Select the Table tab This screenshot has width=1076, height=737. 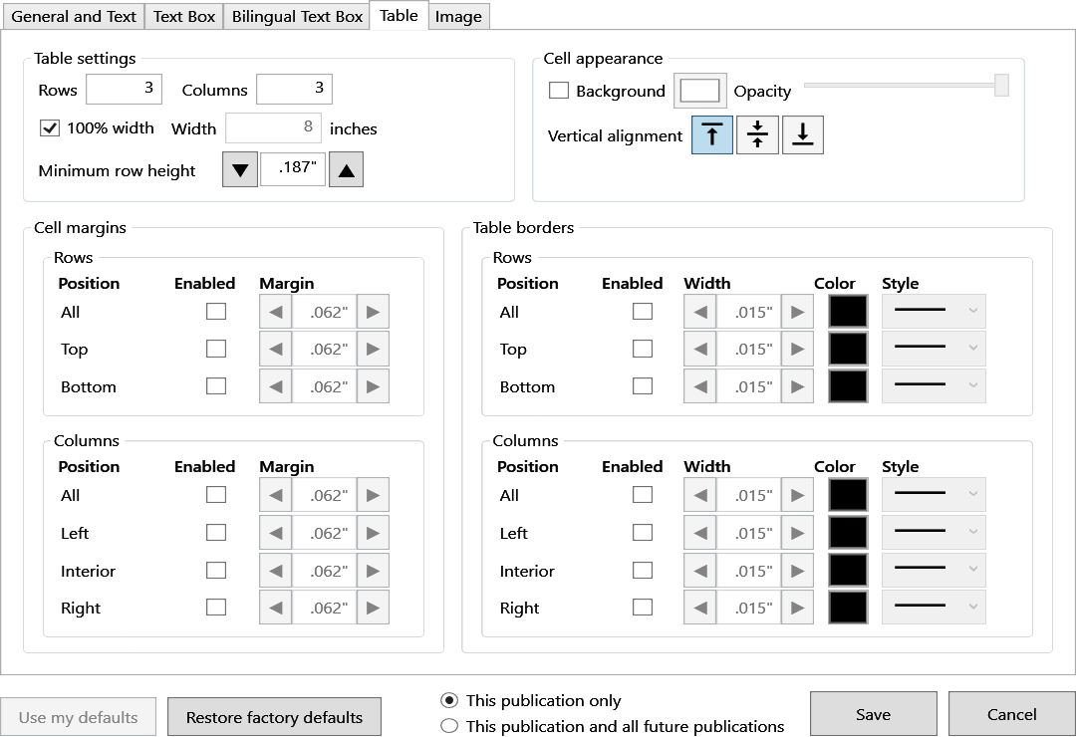click(x=399, y=15)
